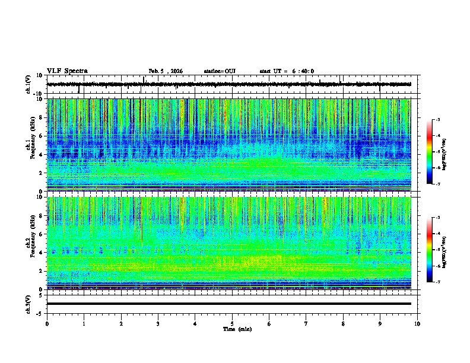This screenshot has height=363, width=470.
Task: Click the "VLF Spectra" plot title
Action: coord(67,71)
